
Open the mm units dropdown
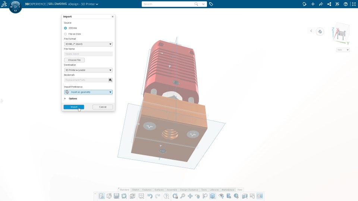pos(343,50)
